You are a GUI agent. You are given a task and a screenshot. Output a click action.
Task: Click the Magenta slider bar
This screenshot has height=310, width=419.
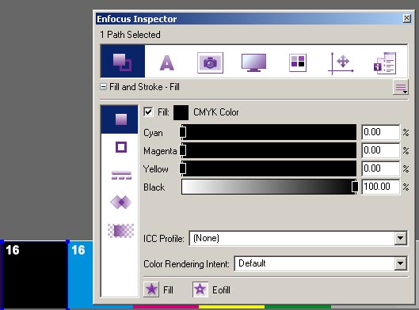point(269,150)
